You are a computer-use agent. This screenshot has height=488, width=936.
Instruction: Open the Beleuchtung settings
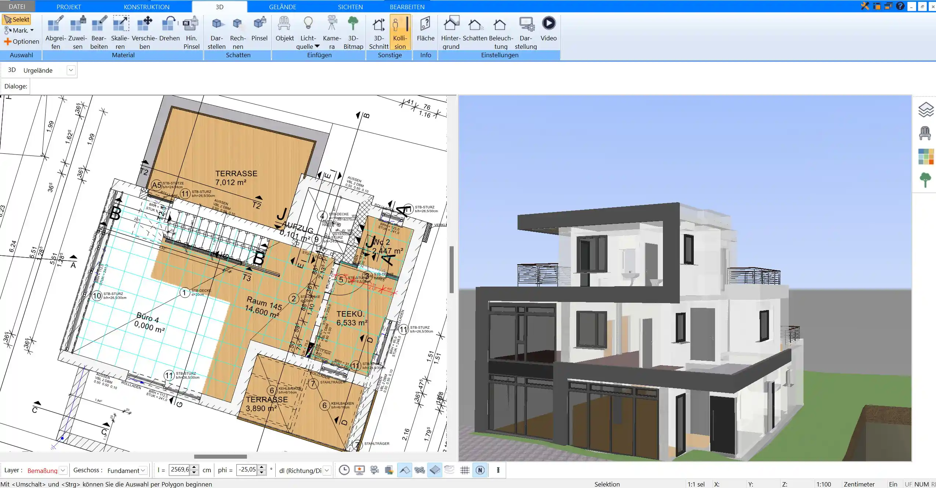[x=501, y=32]
